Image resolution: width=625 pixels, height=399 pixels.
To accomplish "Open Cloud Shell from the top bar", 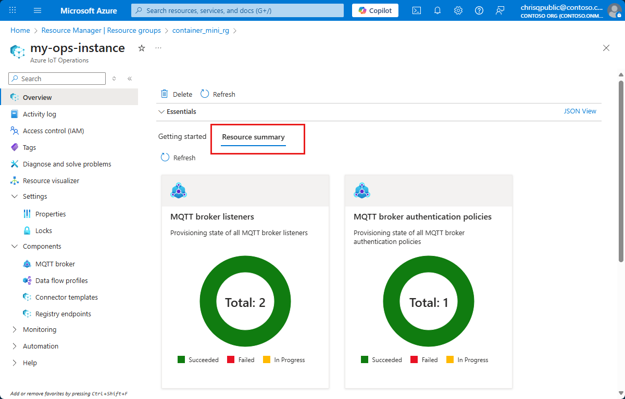I will coord(417,10).
